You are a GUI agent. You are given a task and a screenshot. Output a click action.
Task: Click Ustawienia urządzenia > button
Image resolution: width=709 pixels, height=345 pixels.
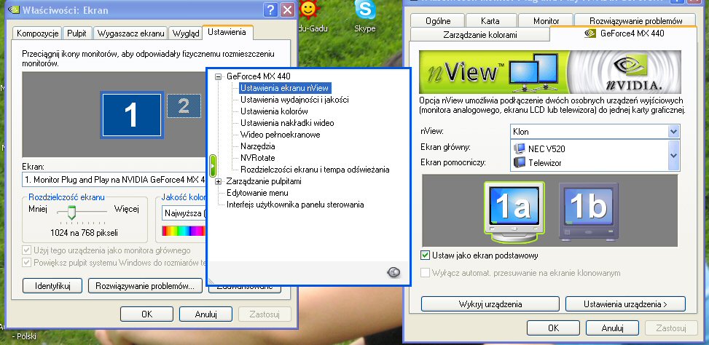pyautogui.click(x=625, y=304)
